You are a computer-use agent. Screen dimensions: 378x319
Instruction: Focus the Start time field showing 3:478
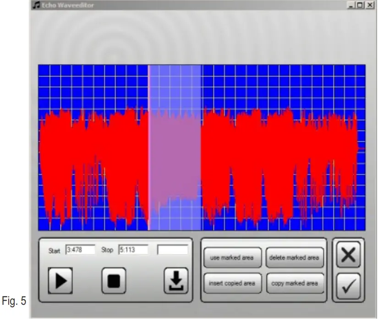click(80, 249)
